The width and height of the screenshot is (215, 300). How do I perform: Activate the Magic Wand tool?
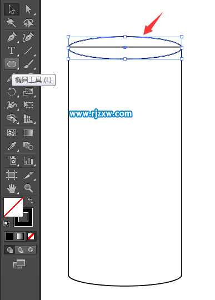[x=11, y=23]
